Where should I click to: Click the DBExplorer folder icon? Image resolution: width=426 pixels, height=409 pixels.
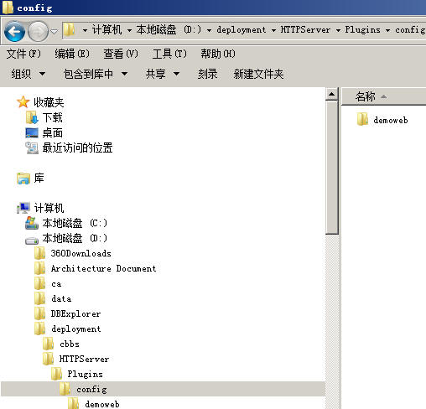pos(40,313)
